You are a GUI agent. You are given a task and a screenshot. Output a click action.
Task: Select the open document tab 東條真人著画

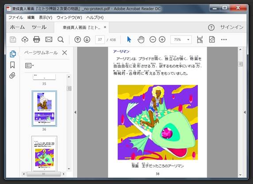(81, 27)
